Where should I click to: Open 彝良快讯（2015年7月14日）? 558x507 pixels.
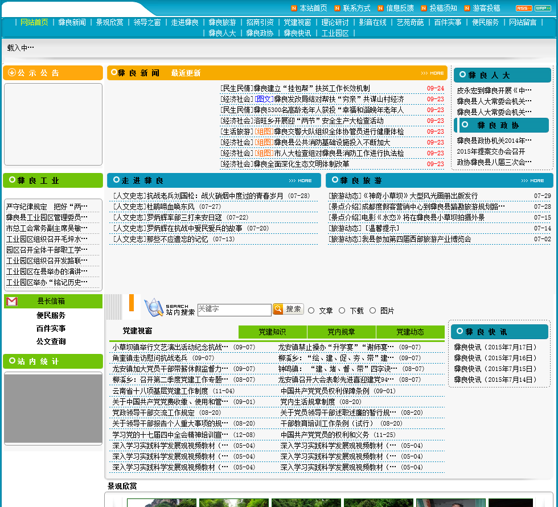(495, 380)
